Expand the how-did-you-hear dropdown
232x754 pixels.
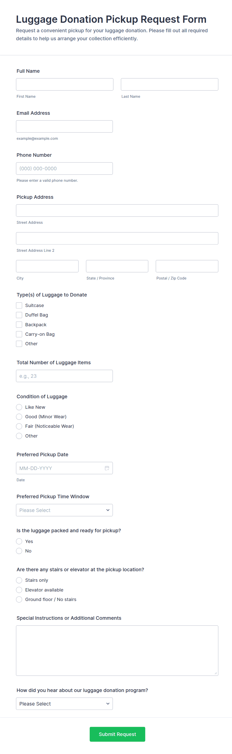(64, 704)
